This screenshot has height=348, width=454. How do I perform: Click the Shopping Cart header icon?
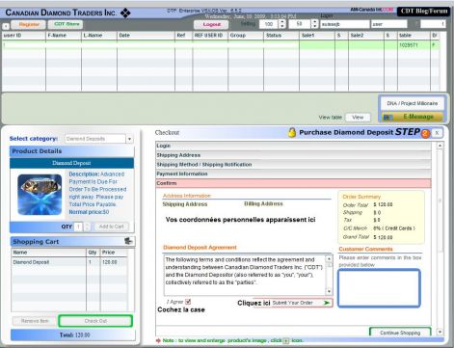coord(128,241)
